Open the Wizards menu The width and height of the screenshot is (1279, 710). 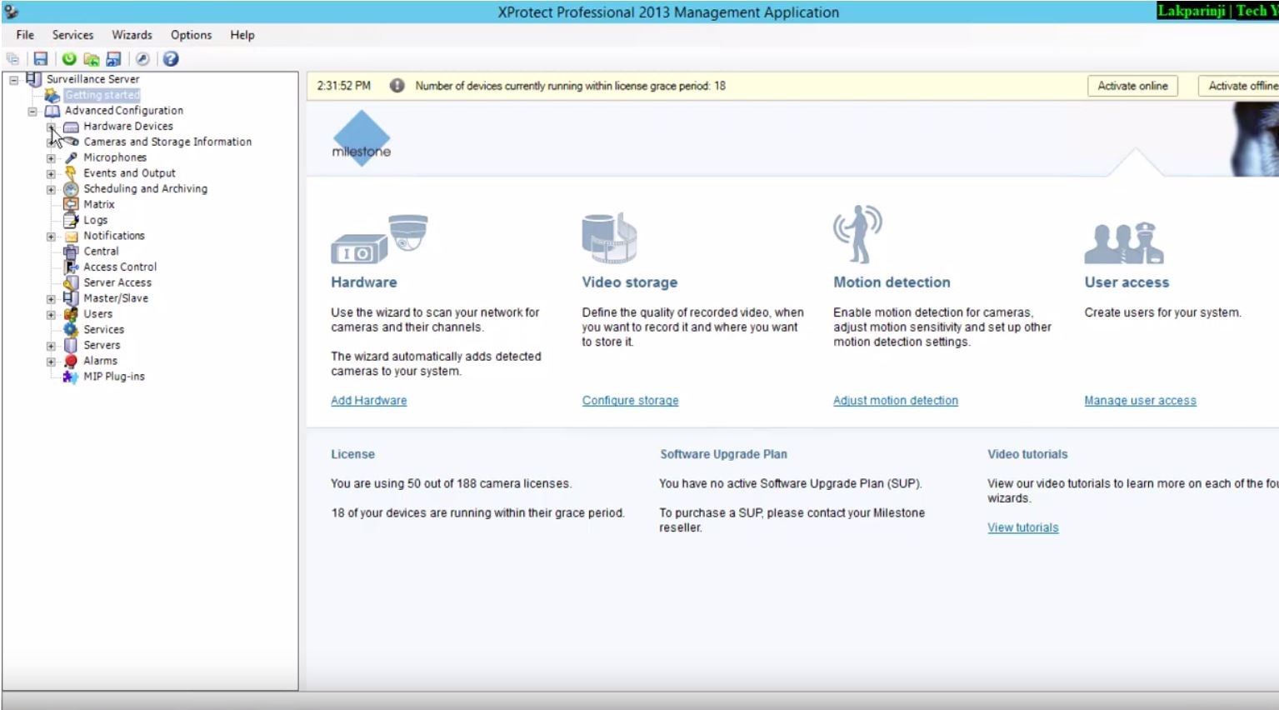pyautogui.click(x=132, y=35)
